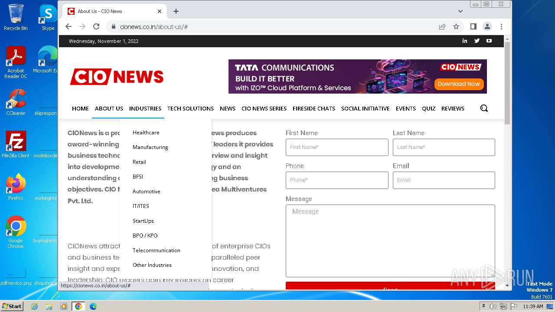The image size is (555, 312).
Task: Click inside the Message text area
Action: tap(390, 241)
